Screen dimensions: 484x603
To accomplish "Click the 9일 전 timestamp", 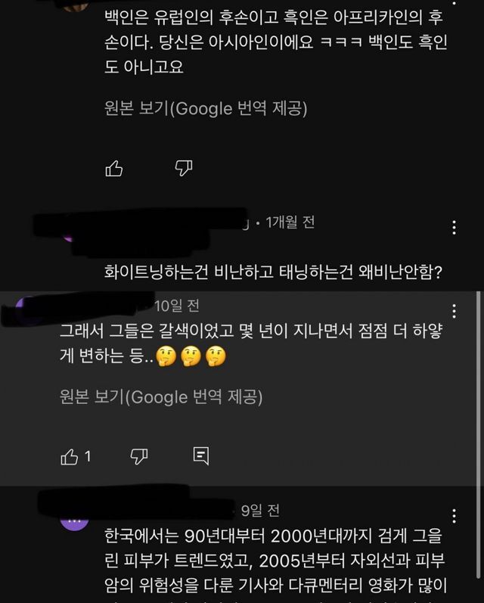I will [x=260, y=511].
